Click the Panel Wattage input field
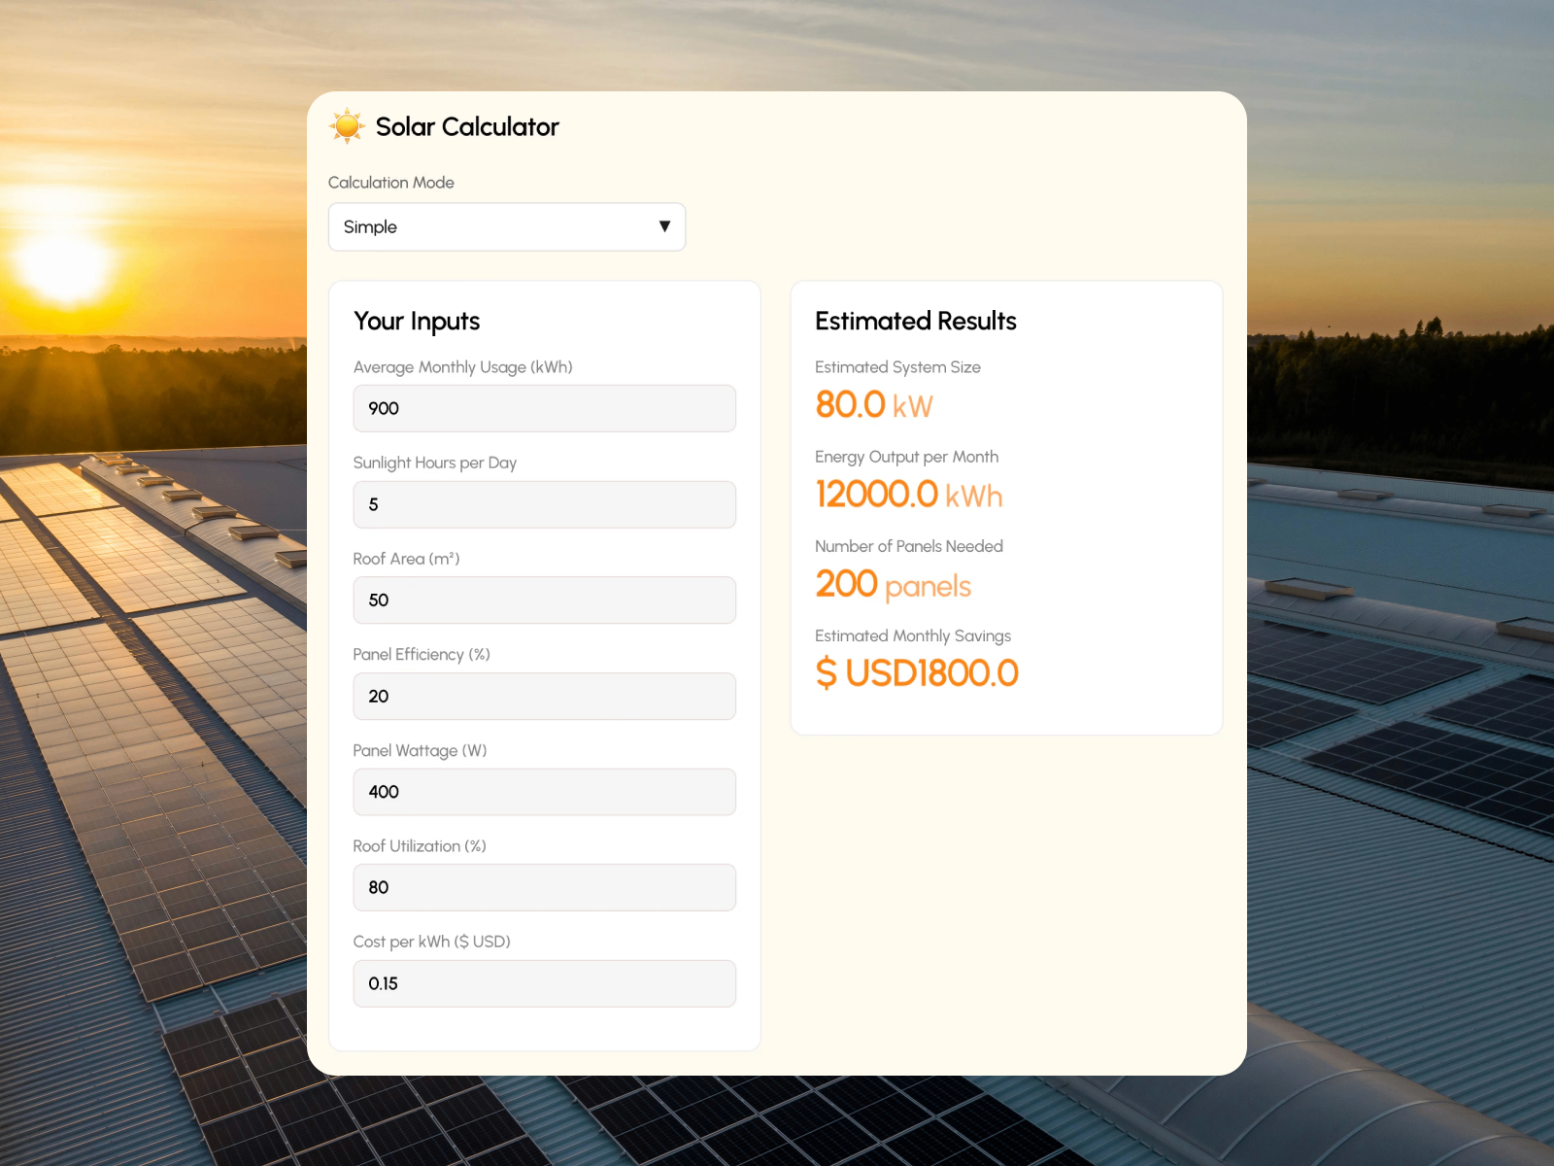Image resolution: width=1554 pixels, height=1166 pixels. click(544, 792)
